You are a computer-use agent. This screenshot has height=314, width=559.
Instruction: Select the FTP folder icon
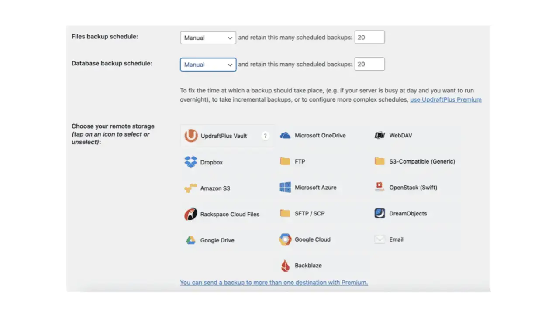pyautogui.click(x=285, y=161)
